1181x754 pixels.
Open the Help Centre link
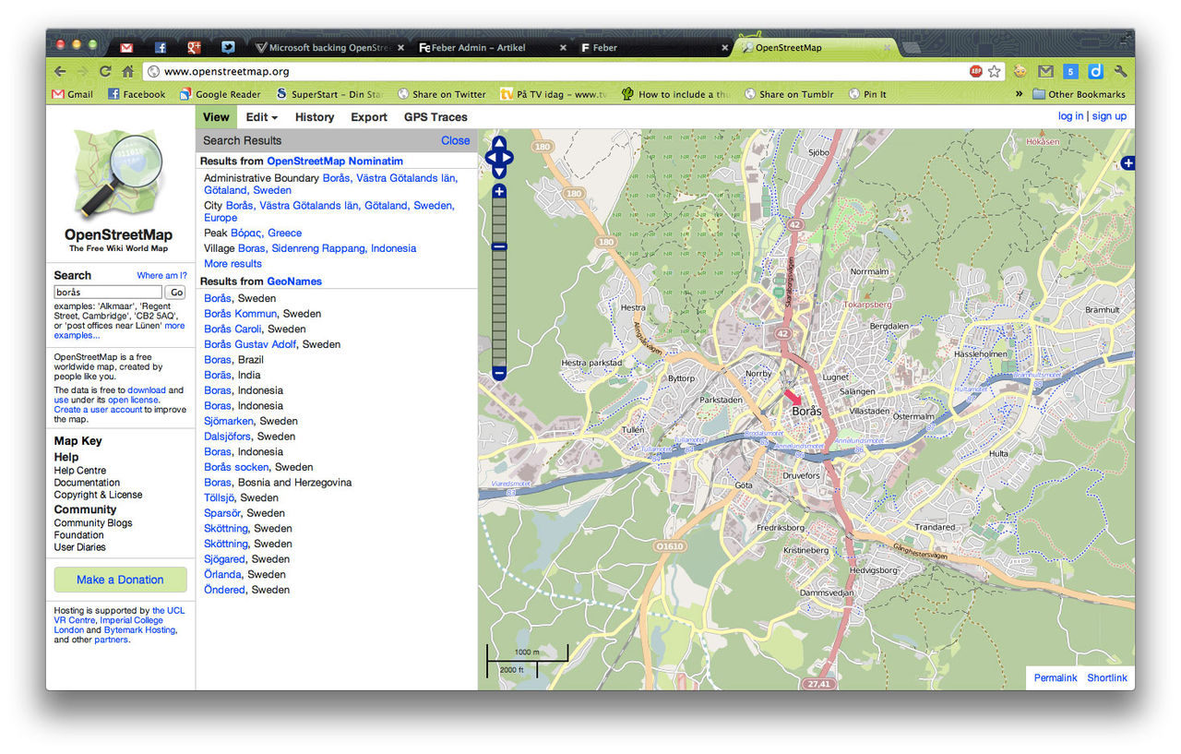click(80, 470)
